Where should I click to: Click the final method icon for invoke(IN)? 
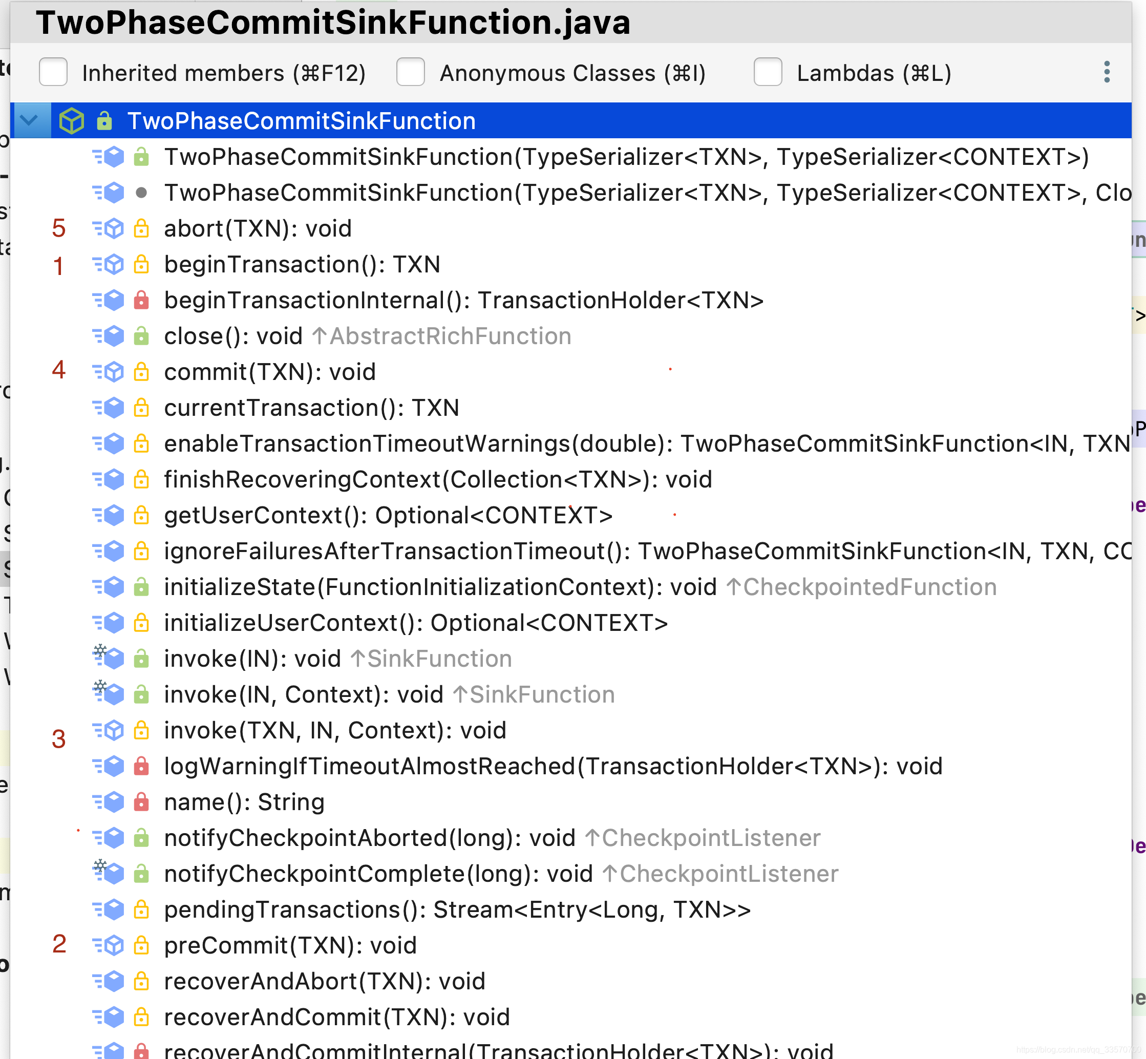point(109,658)
